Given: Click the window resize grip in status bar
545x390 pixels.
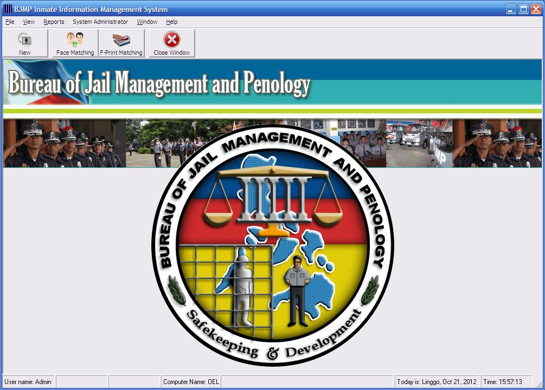Looking at the screenshot, I should [x=538, y=383].
